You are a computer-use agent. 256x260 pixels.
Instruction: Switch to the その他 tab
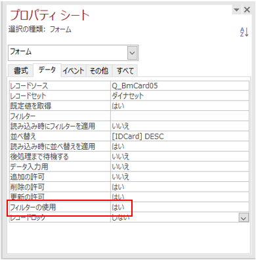(99, 71)
